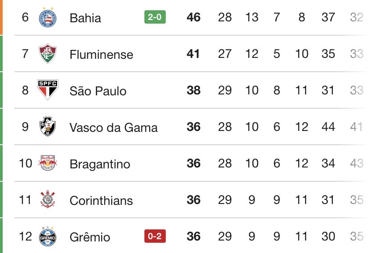The image size is (369, 253).
Task: Open the Corinthians team name link
Action: pyautogui.click(x=101, y=200)
